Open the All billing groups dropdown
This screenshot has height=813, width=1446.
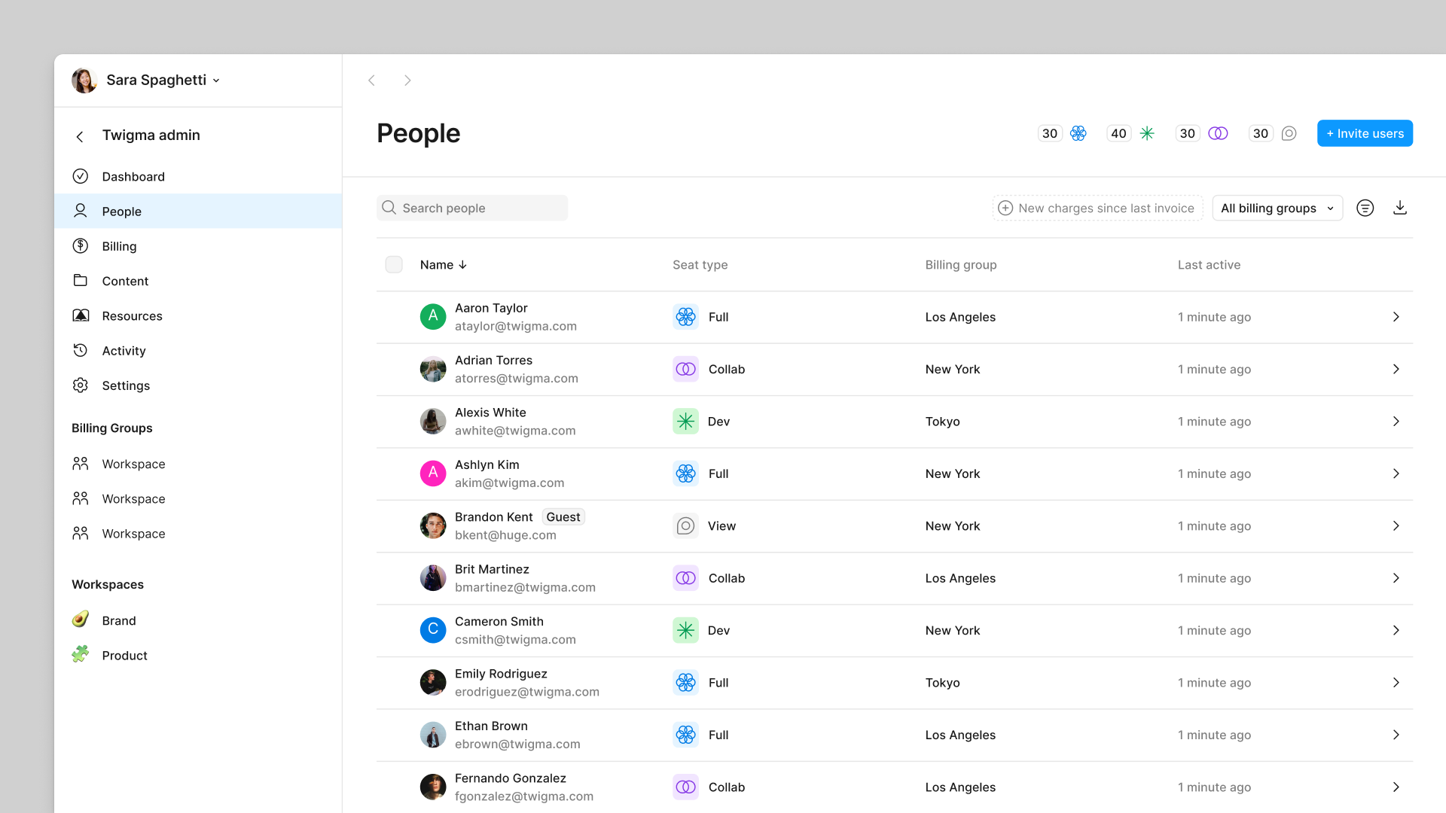click(1278, 208)
